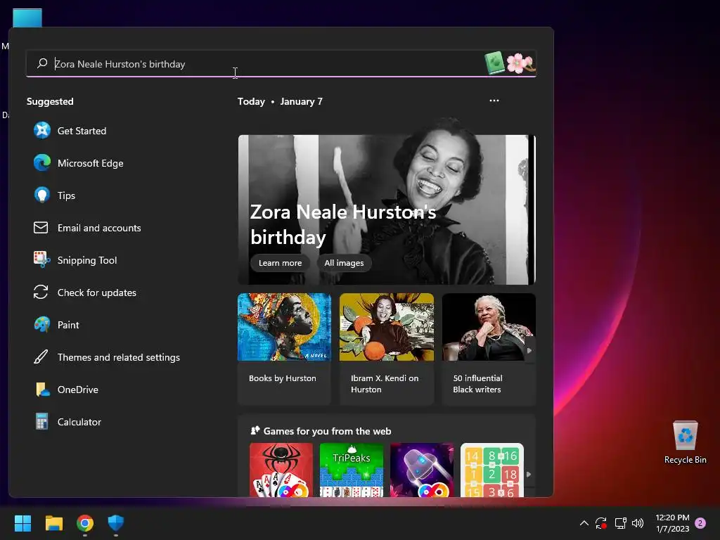Open Windows Security shield on the taskbar
Image resolution: width=720 pixels, height=540 pixels.
click(x=116, y=523)
